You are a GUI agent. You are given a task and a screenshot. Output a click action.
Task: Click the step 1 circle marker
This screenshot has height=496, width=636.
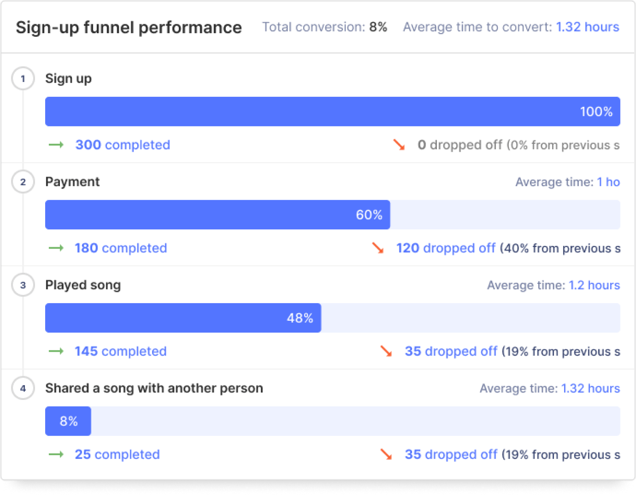point(23,78)
